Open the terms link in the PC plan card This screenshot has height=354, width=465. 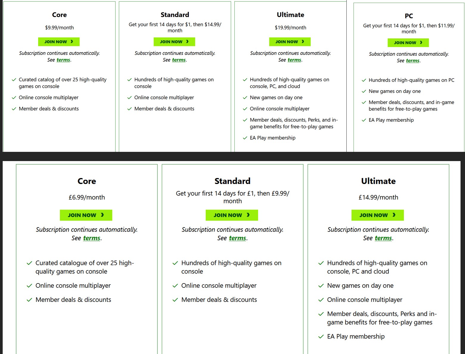click(413, 61)
